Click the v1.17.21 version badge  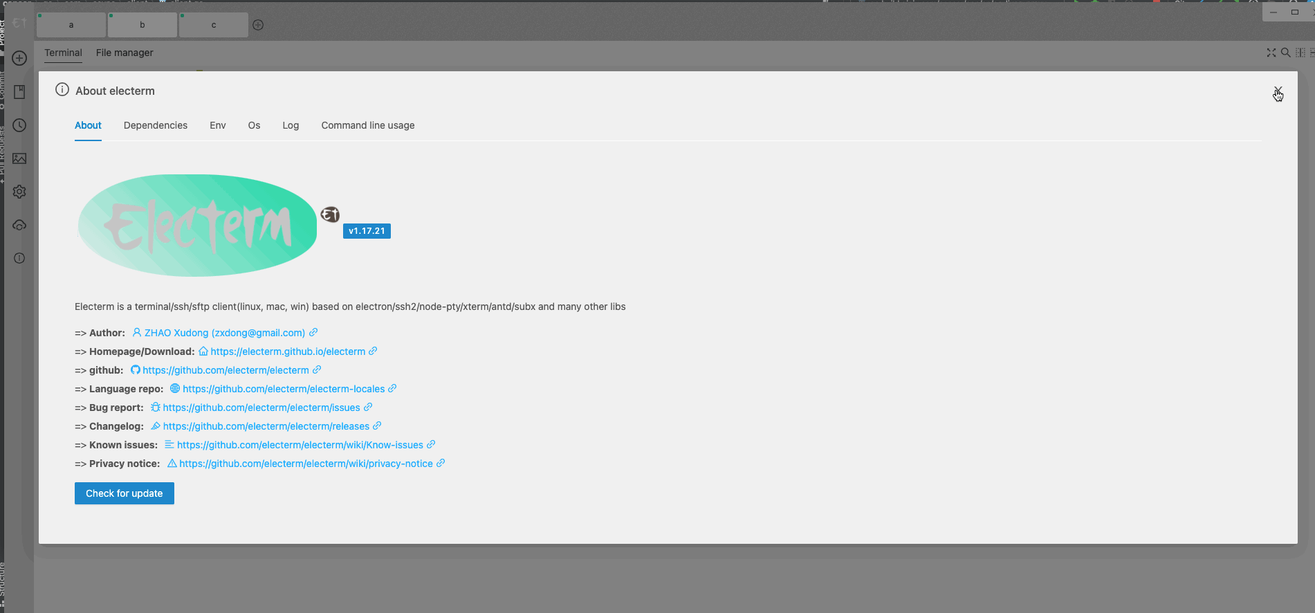coord(367,231)
